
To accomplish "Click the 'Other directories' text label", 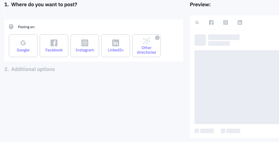I will [146, 50].
